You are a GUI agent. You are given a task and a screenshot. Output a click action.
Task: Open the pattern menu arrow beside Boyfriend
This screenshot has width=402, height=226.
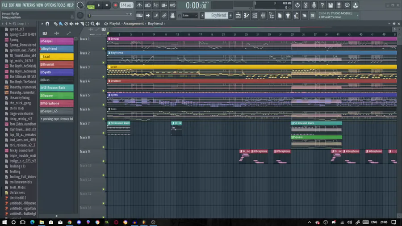202,15
